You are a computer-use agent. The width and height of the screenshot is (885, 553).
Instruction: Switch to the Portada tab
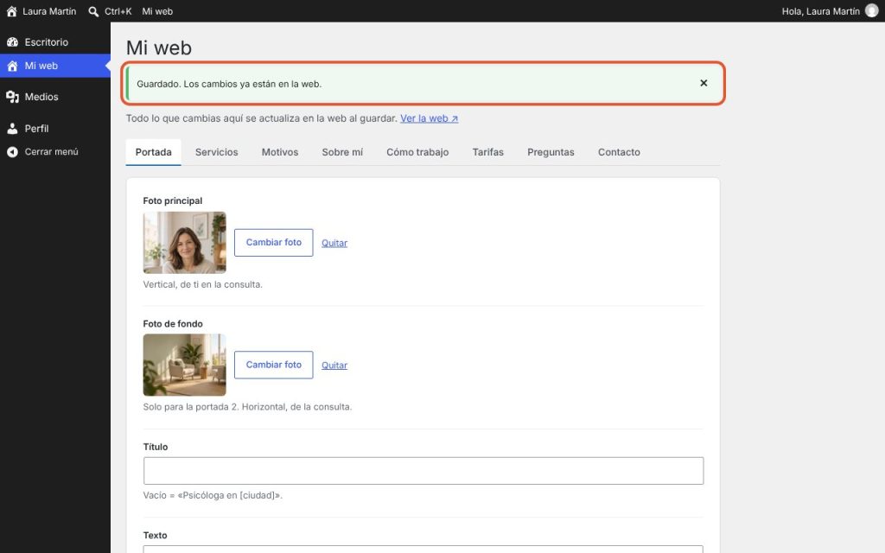(154, 152)
